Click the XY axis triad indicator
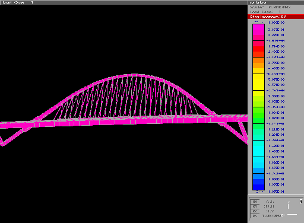304x223 pixels. (290, 209)
